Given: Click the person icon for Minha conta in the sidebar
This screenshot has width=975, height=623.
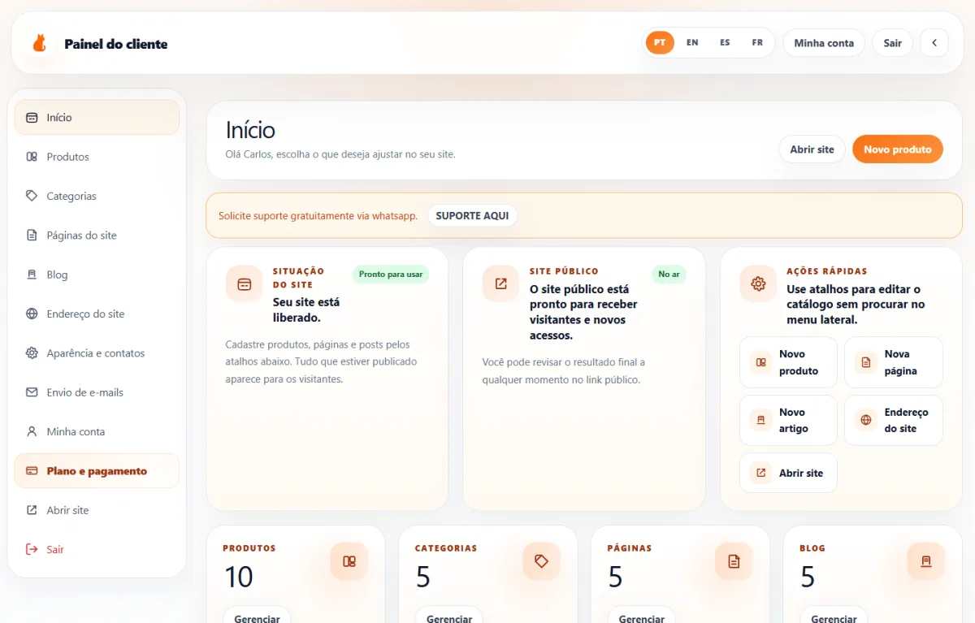Looking at the screenshot, I should point(32,431).
